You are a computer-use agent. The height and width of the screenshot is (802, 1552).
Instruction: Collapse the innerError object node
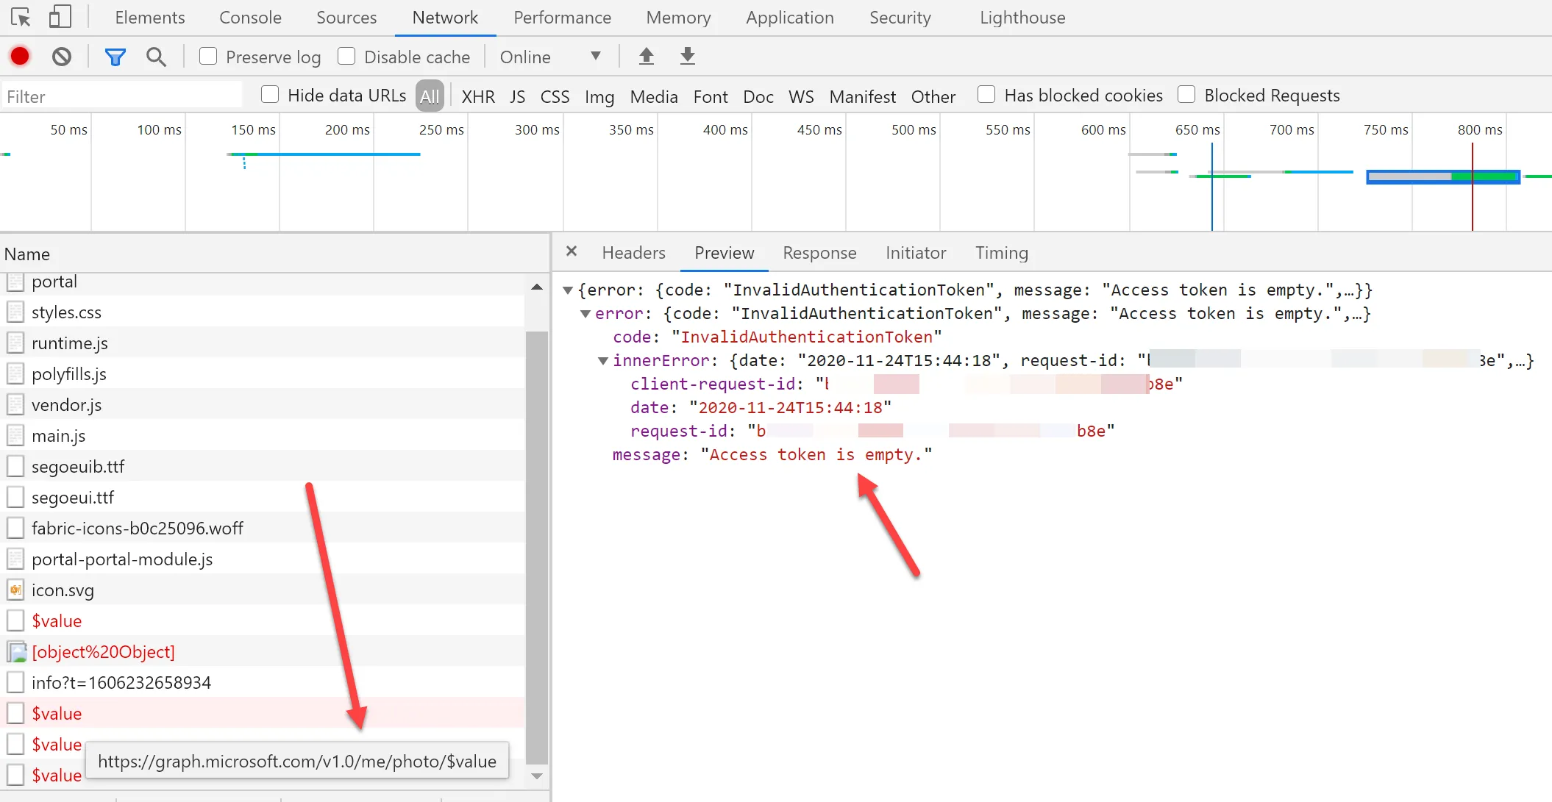[x=602, y=360]
